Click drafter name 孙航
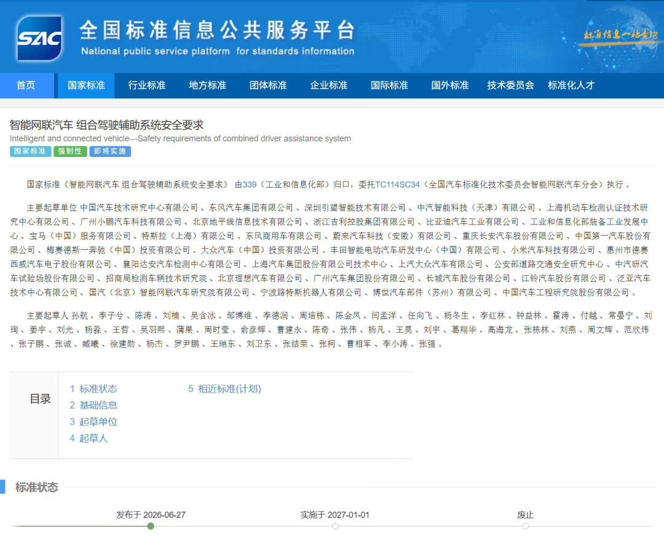This screenshot has height=539, width=664. coord(79,316)
